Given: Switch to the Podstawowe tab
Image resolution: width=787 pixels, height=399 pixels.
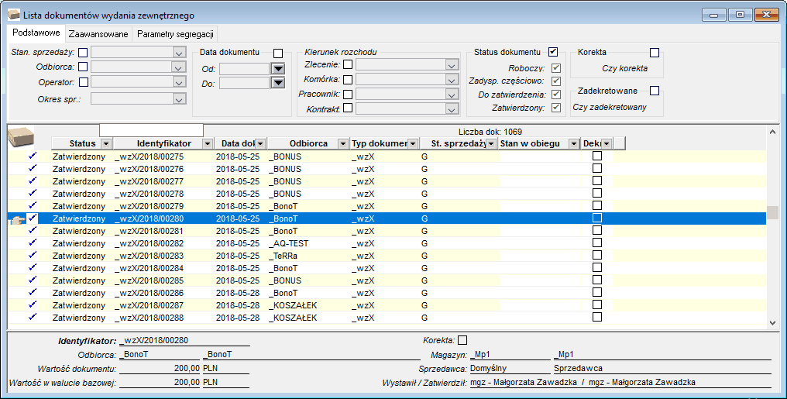Looking at the screenshot, I should (x=36, y=33).
